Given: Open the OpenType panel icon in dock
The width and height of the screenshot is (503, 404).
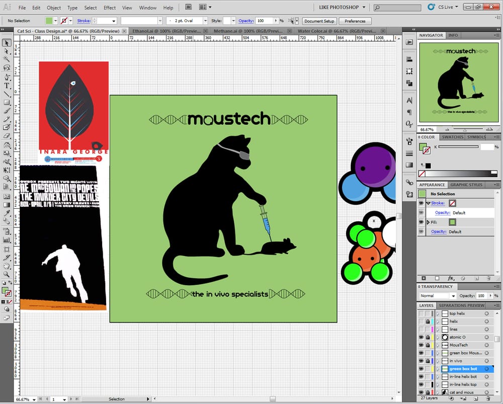Looking at the screenshot, I should click(x=409, y=124).
